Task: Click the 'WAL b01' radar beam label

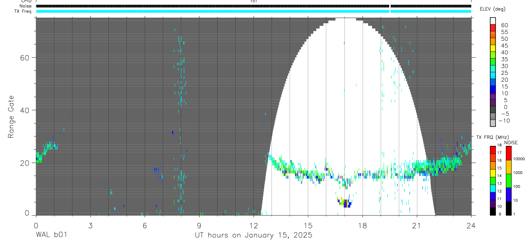Action: (x=51, y=235)
